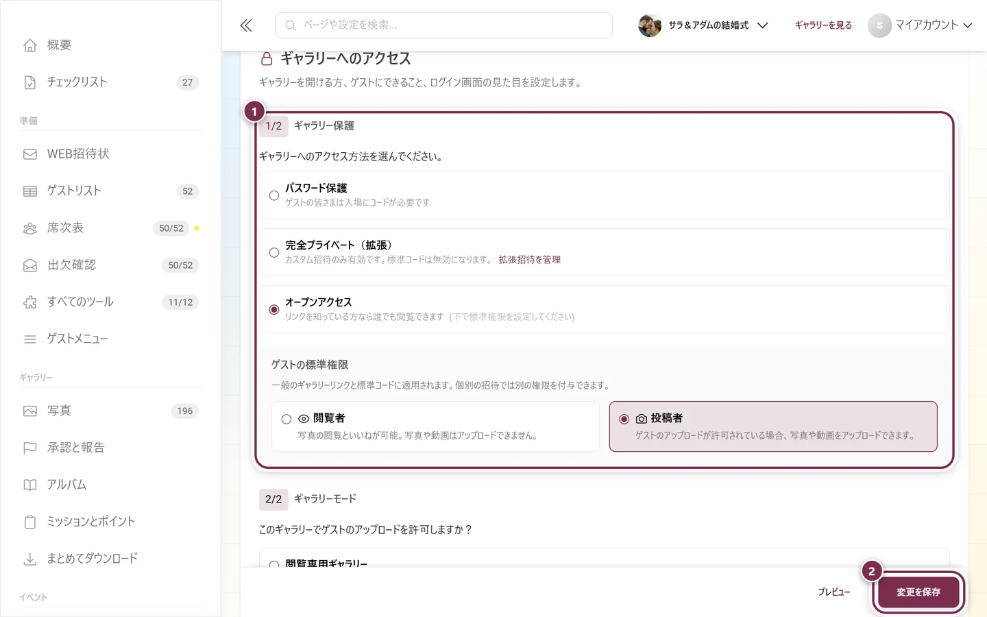Open the マイアカウント dropdown menu
The height and width of the screenshot is (617, 987).
click(921, 25)
